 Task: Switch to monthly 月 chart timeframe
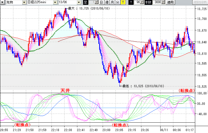(112, 2)
